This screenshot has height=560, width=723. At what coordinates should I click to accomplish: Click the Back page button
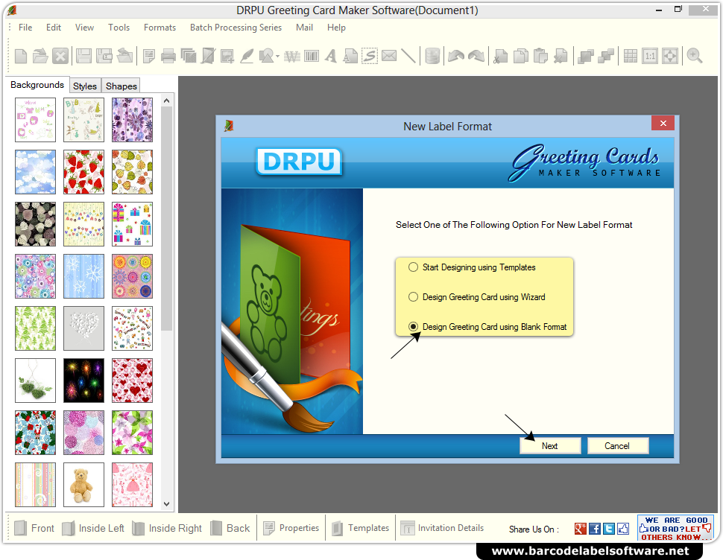(230, 528)
